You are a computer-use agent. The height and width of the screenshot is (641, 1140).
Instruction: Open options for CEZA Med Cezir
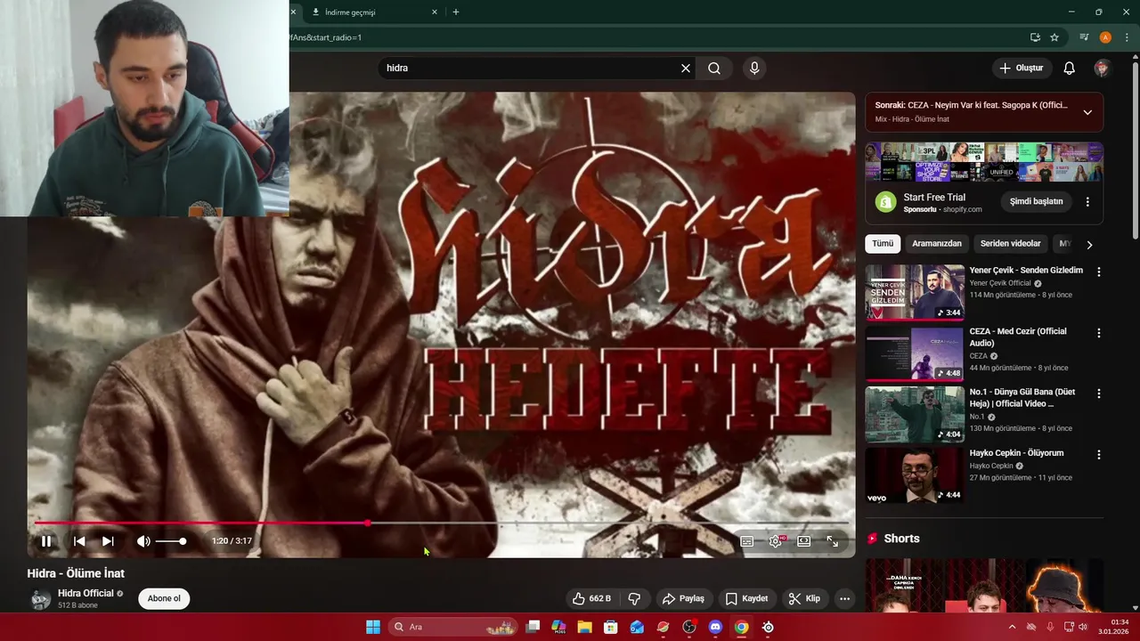(x=1098, y=333)
